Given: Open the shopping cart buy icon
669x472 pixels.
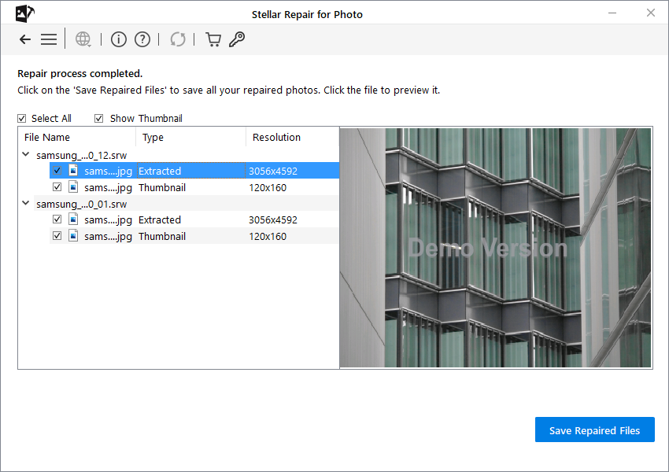Looking at the screenshot, I should (x=213, y=39).
